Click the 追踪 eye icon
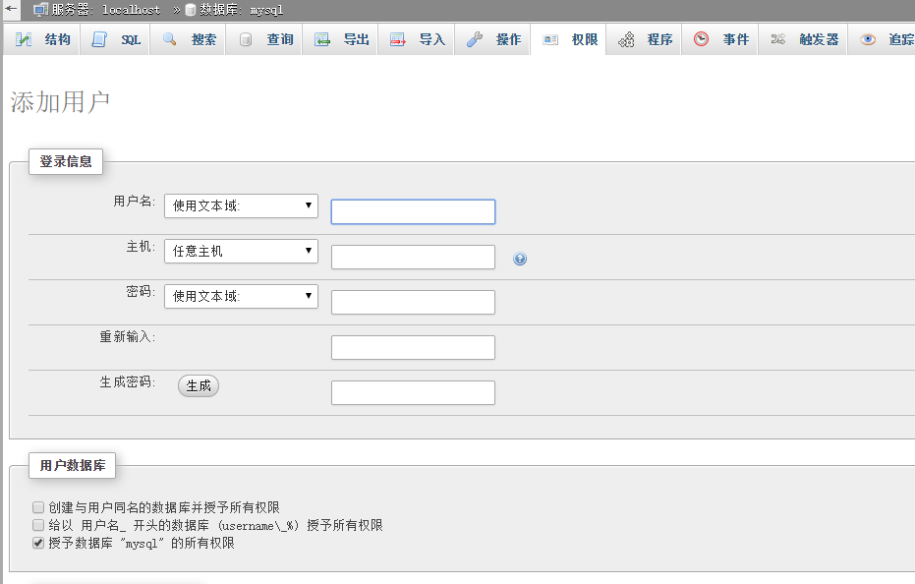This screenshot has height=584, width=915. 868,39
